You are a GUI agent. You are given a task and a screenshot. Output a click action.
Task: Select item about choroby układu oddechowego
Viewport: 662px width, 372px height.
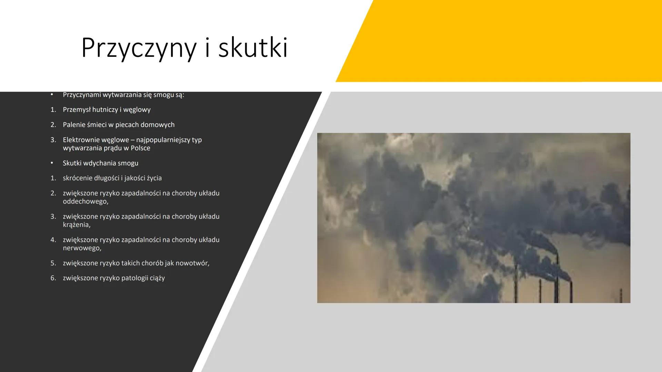pyautogui.click(x=141, y=197)
